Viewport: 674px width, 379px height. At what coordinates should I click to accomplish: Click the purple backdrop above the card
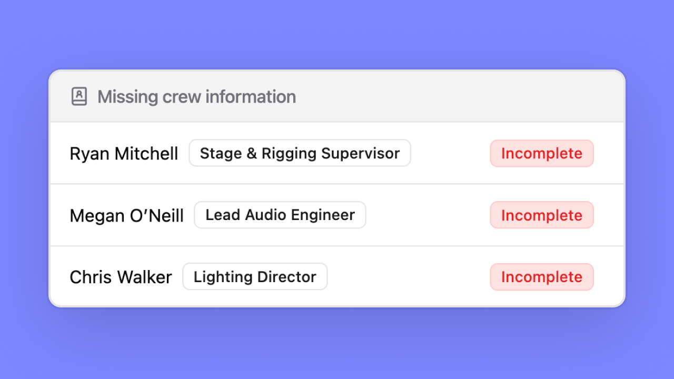[x=337, y=34]
